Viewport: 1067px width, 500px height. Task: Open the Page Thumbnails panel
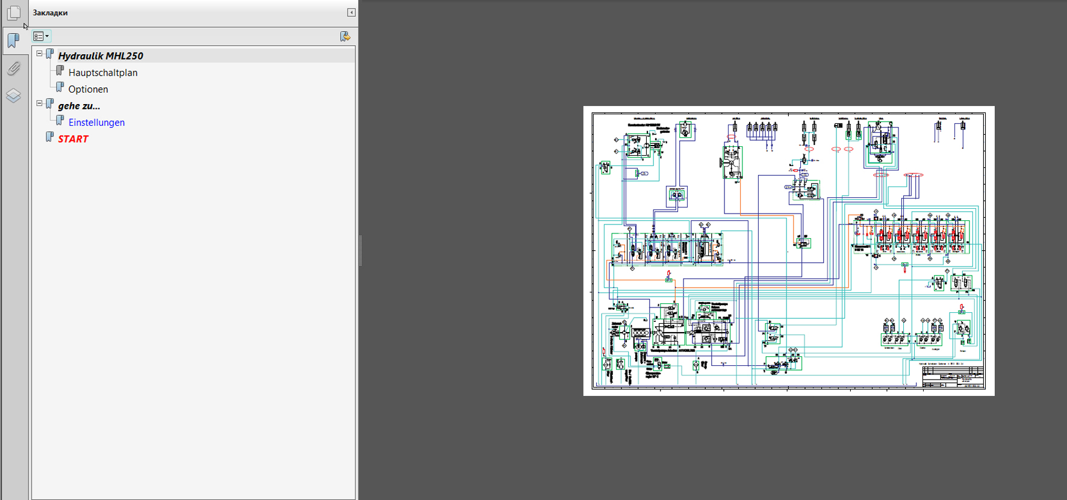point(14,13)
